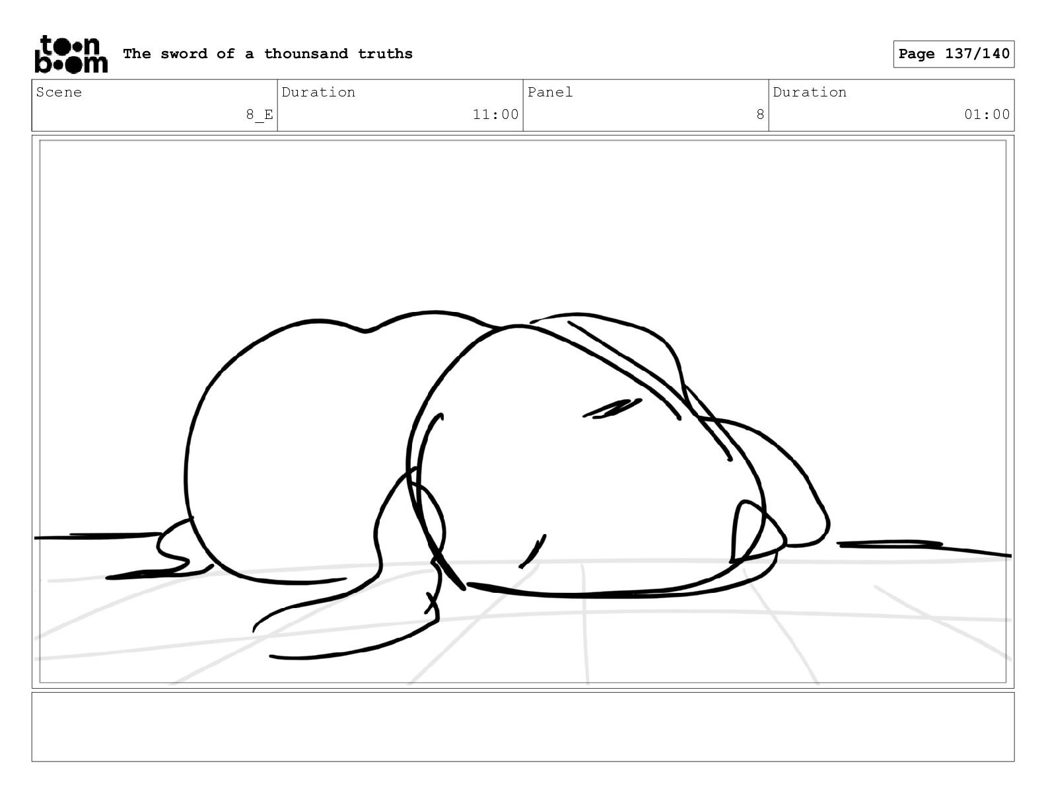Screen dimensions: 1046x809
Task: Click the Toon Boom logo
Action: click(x=71, y=54)
